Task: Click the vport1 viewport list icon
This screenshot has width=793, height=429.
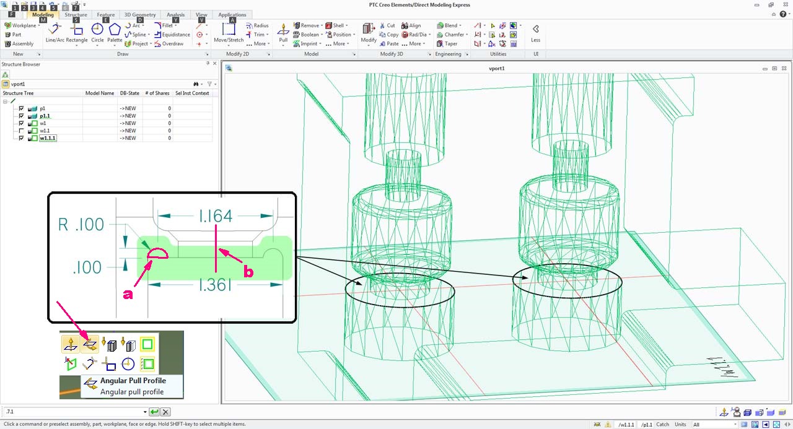Action: coord(6,84)
